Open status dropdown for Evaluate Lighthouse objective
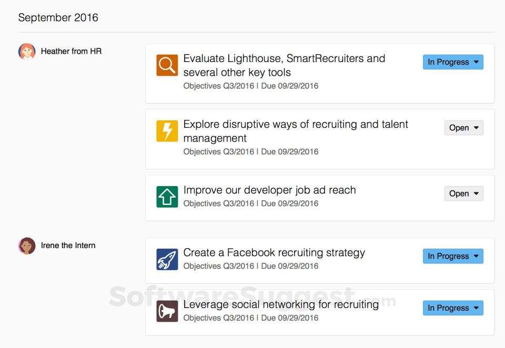Screen dimensions: 505x348 pos(453,62)
